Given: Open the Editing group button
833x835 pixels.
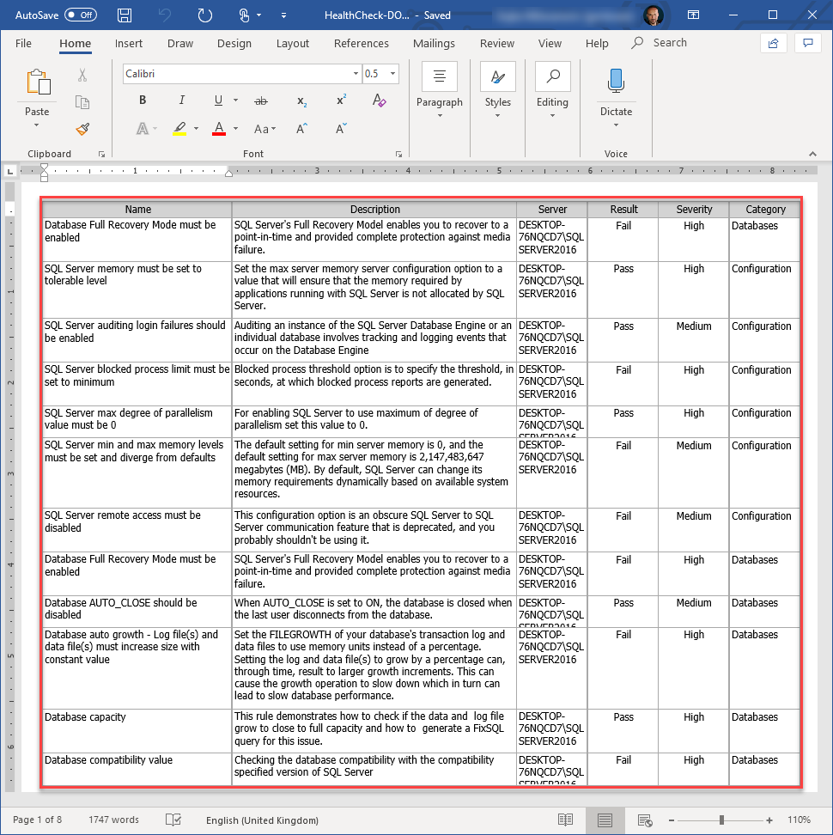Looking at the screenshot, I should coord(552,90).
